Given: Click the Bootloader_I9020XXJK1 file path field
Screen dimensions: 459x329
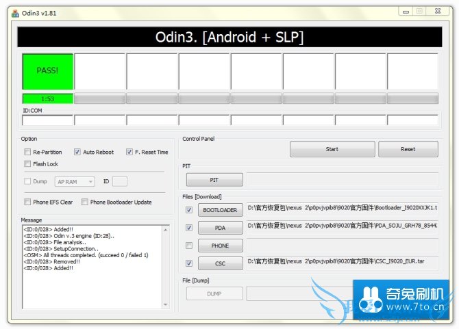Looking at the screenshot, I should [343, 208].
